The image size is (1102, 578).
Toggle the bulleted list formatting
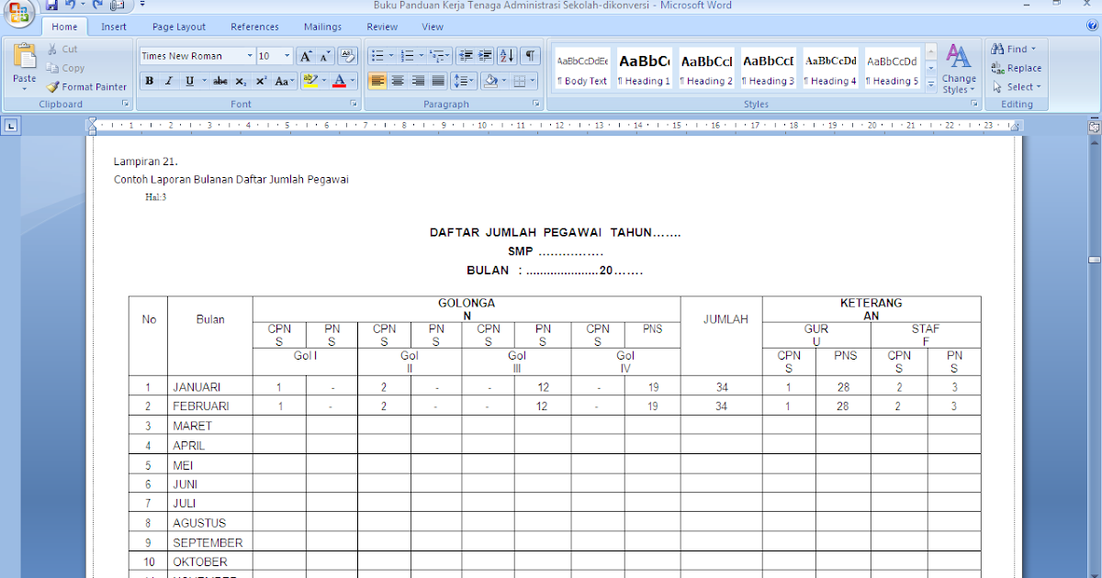[x=377, y=55]
